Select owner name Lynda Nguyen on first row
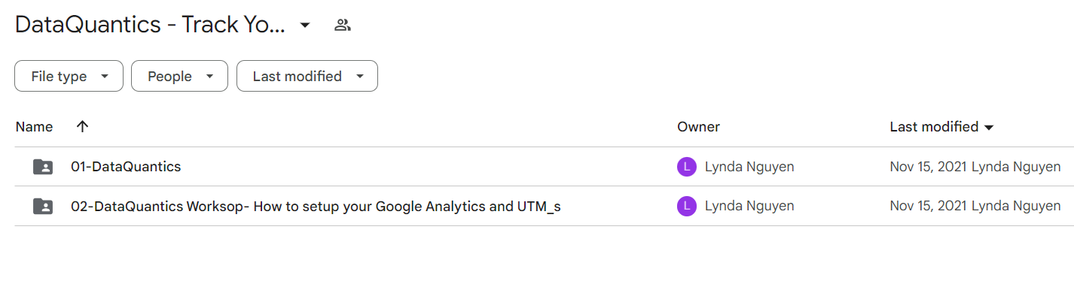 749,167
